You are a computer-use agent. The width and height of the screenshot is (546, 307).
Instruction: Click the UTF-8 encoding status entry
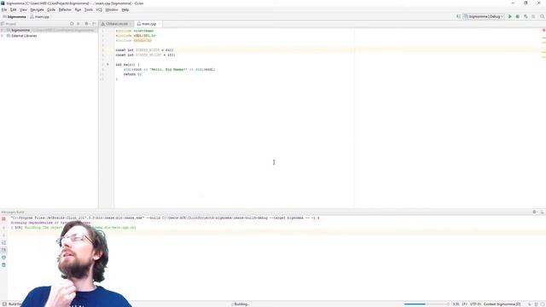pyautogui.click(x=475, y=304)
